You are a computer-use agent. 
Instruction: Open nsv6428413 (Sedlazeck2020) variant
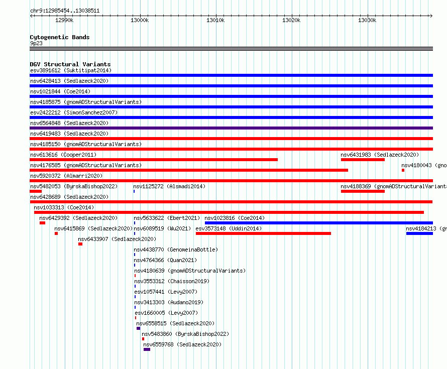click(69, 81)
